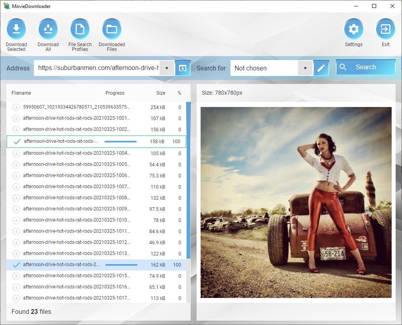Maximize the MovieDownloader window
The image size is (402, 325).
[x=374, y=6]
